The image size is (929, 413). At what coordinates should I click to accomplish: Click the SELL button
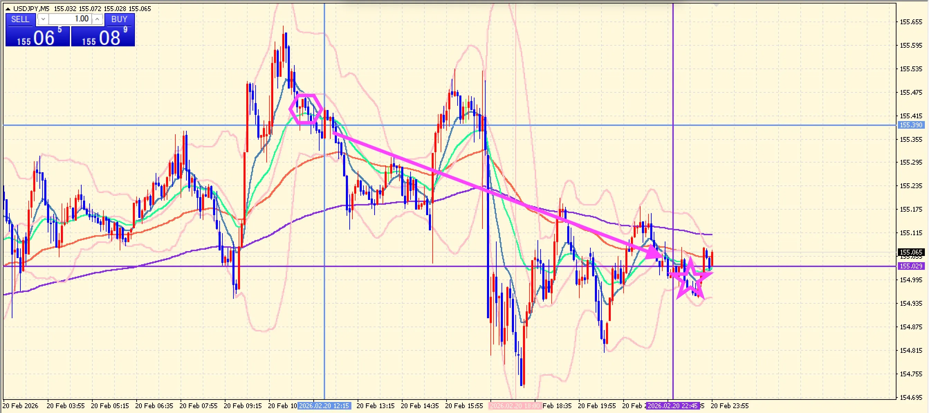(x=20, y=19)
